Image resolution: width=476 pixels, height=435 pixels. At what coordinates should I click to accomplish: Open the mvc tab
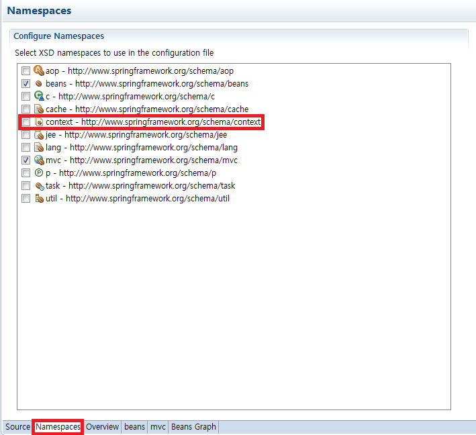[158, 427]
